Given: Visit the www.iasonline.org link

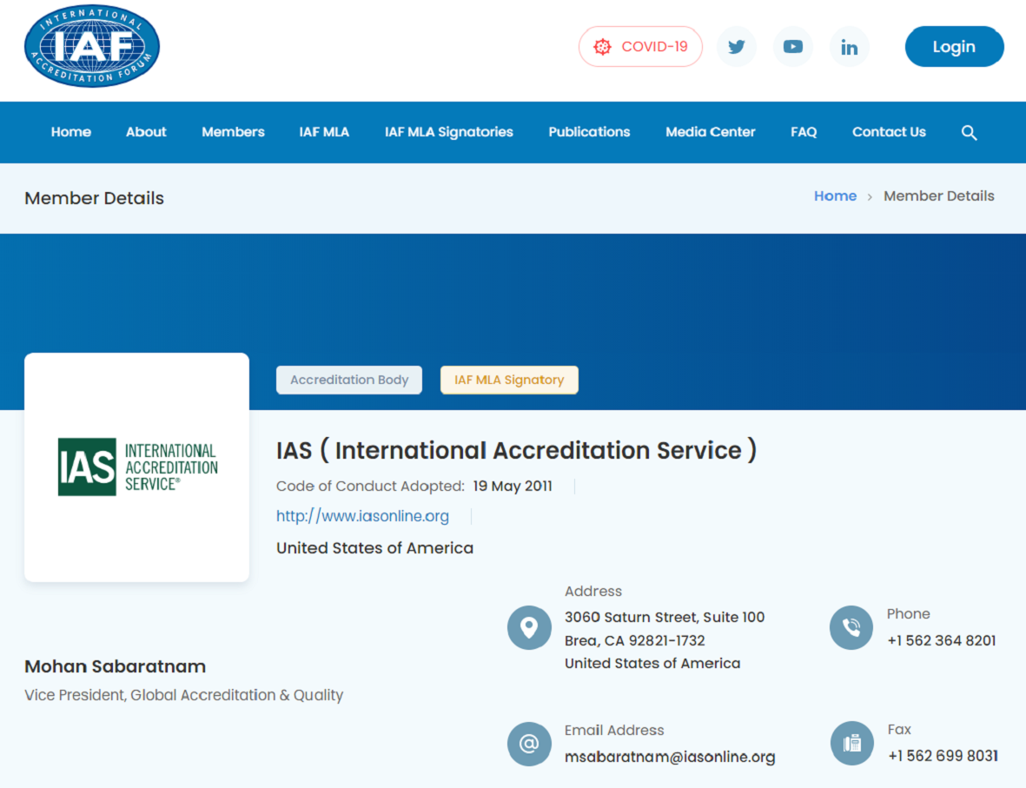Looking at the screenshot, I should 362,516.
